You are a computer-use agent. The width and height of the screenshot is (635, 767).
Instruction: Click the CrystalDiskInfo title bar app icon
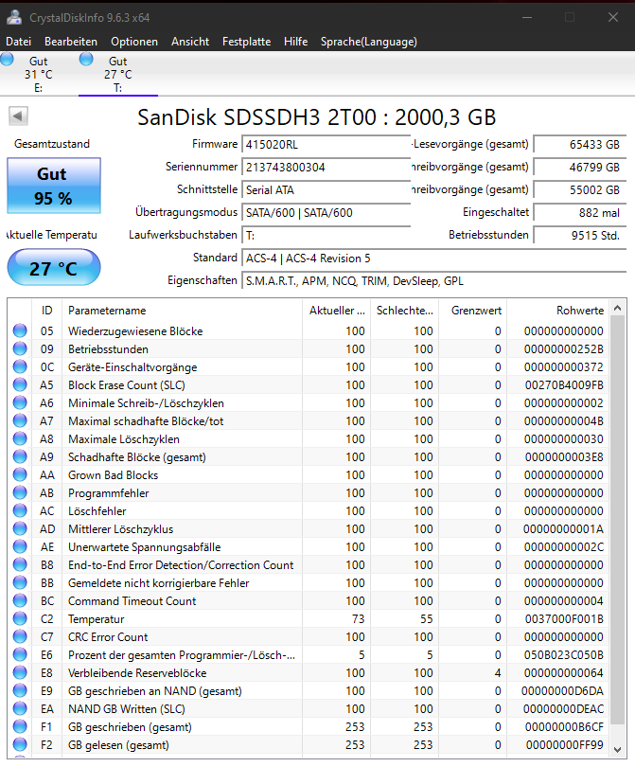click(x=14, y=18)
